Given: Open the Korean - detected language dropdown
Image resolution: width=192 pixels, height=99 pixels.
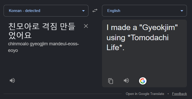Looking at the screenshot, I should click(x=46, y=11).
